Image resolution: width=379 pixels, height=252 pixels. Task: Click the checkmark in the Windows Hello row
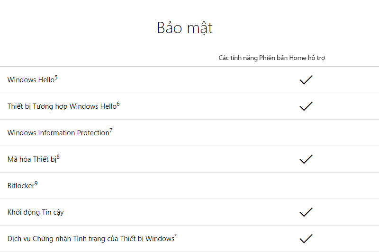(306, 79)
